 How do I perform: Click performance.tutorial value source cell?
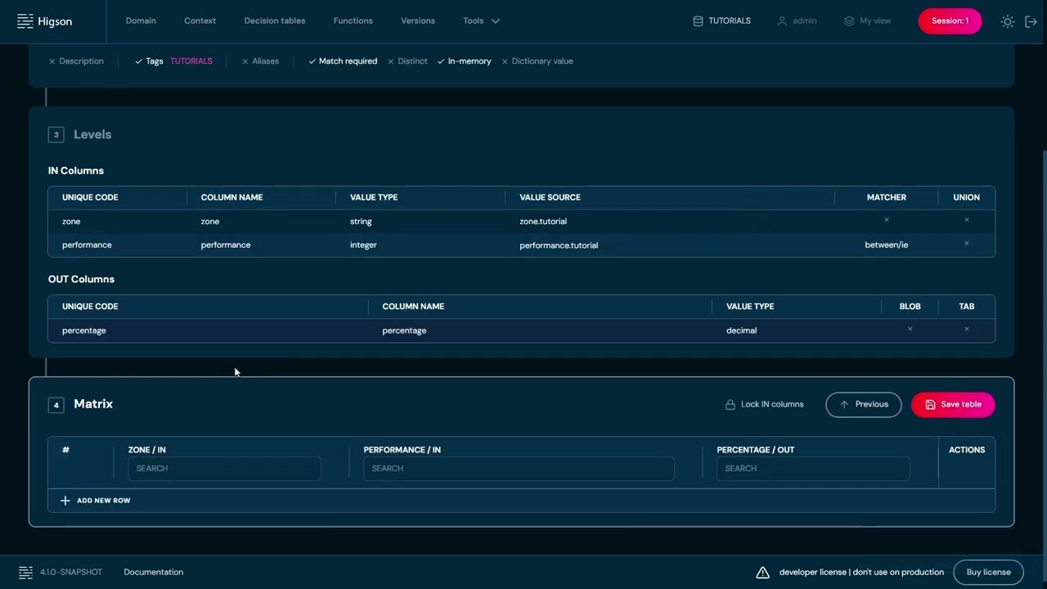pos(559,245)
